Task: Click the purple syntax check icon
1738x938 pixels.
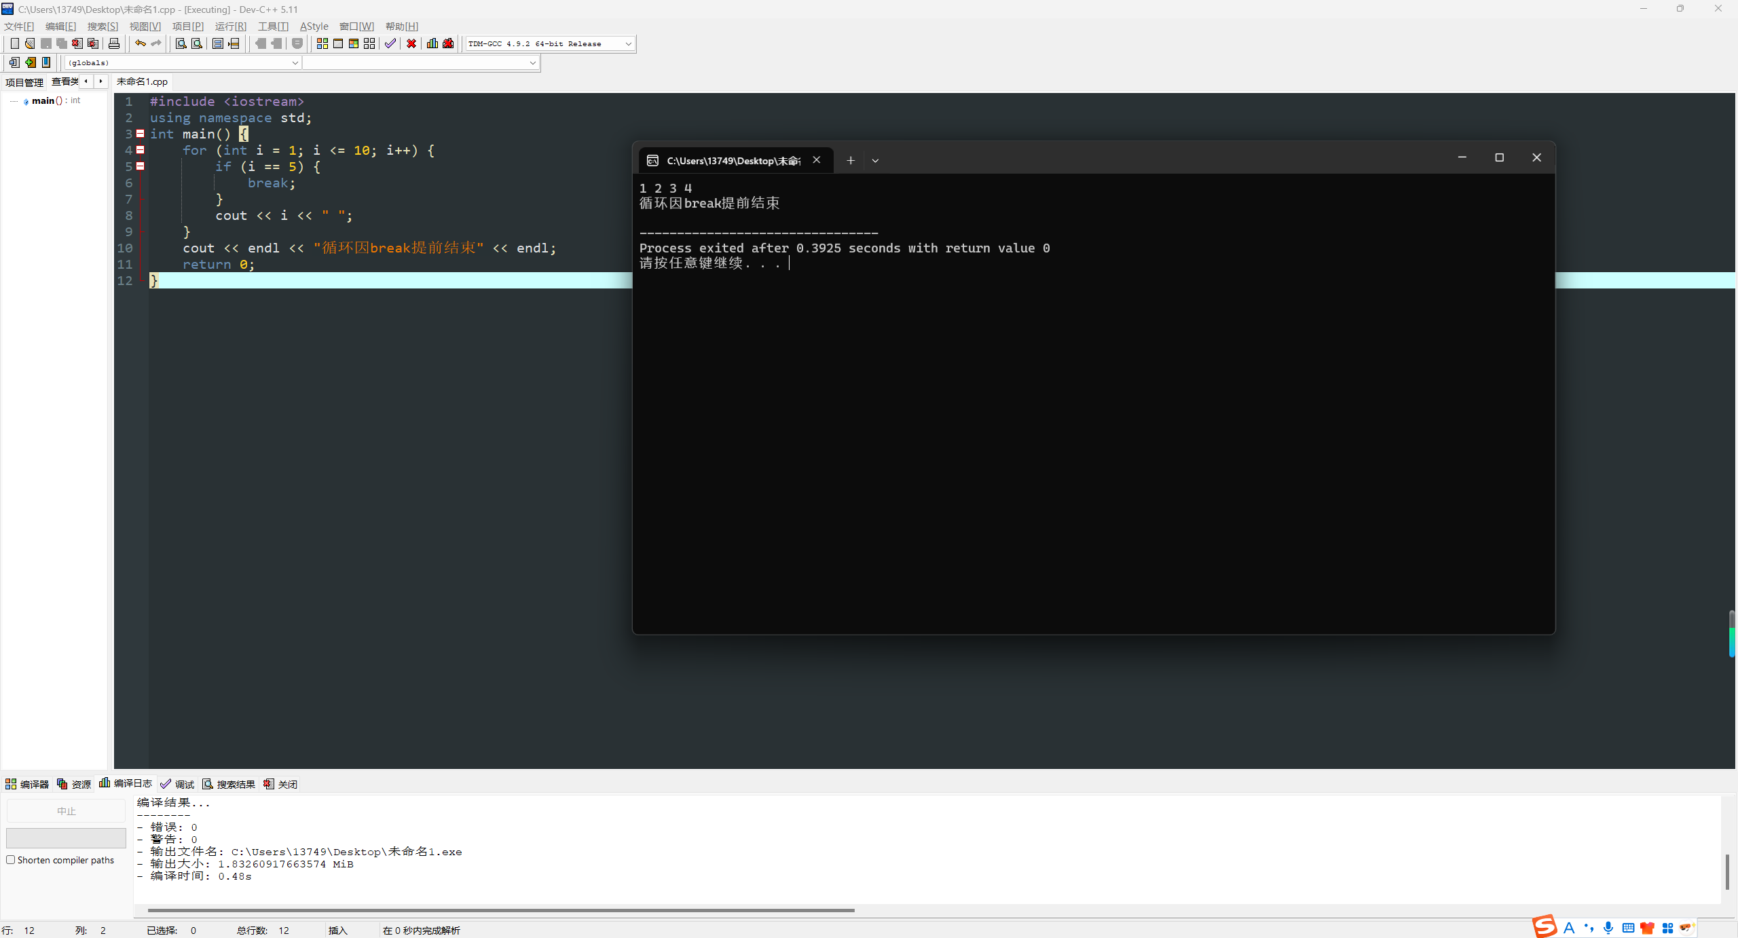Action: click(390, 43)
